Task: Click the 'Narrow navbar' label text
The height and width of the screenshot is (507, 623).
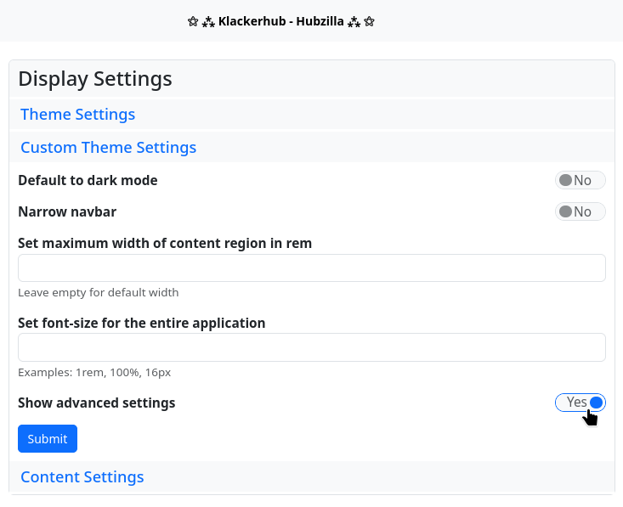Action: [67, 211]
